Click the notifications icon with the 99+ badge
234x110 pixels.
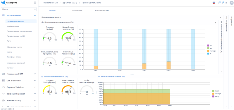point(219,3)
